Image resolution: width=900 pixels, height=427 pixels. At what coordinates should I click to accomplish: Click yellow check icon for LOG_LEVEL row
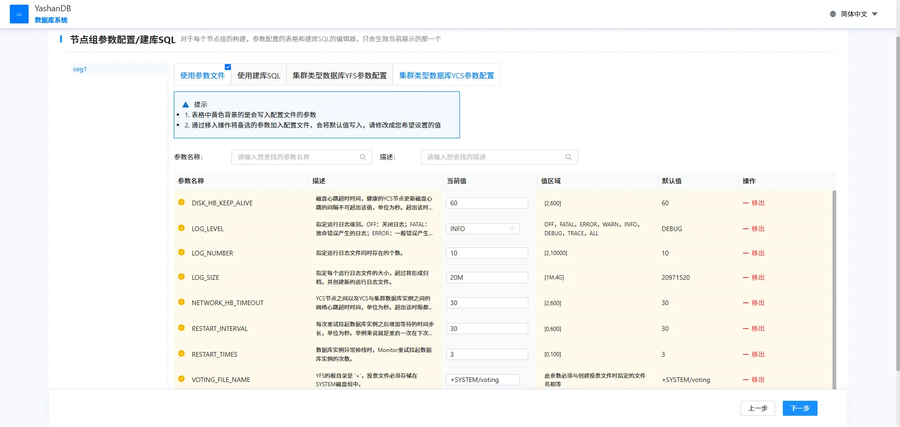coord(181,228)
